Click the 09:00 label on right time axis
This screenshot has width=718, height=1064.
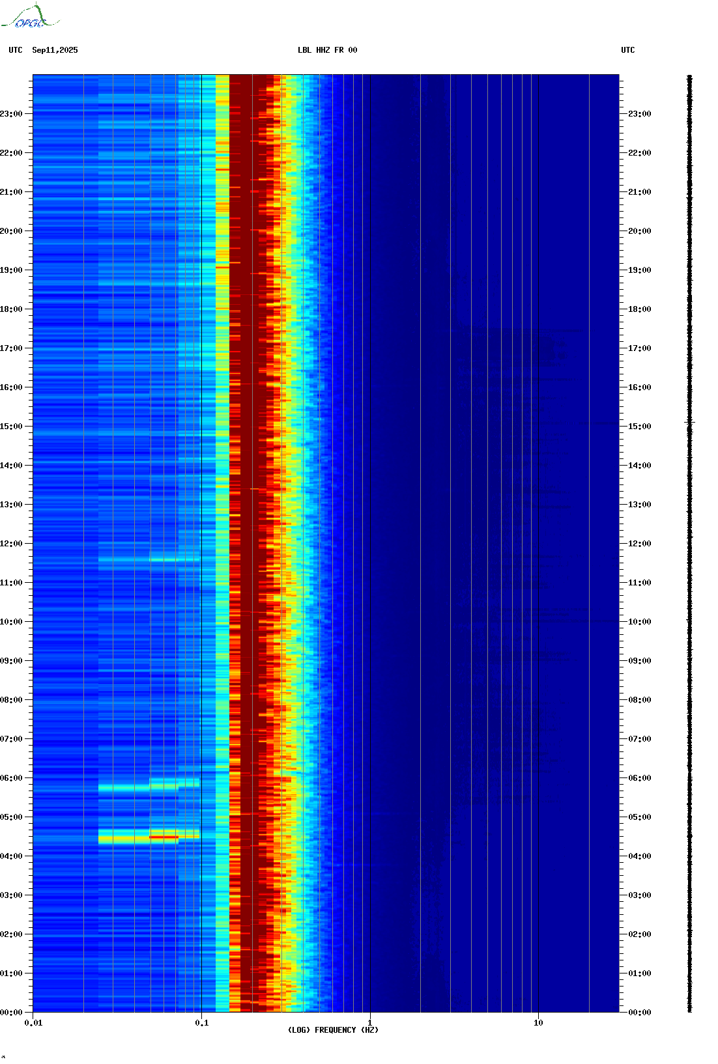click(x=640, y=661)
